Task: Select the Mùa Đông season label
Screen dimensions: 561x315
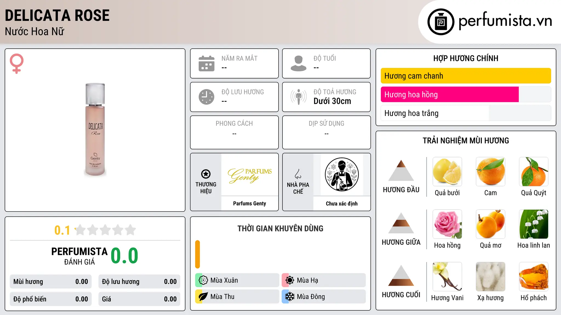Action: click(311, 297)
